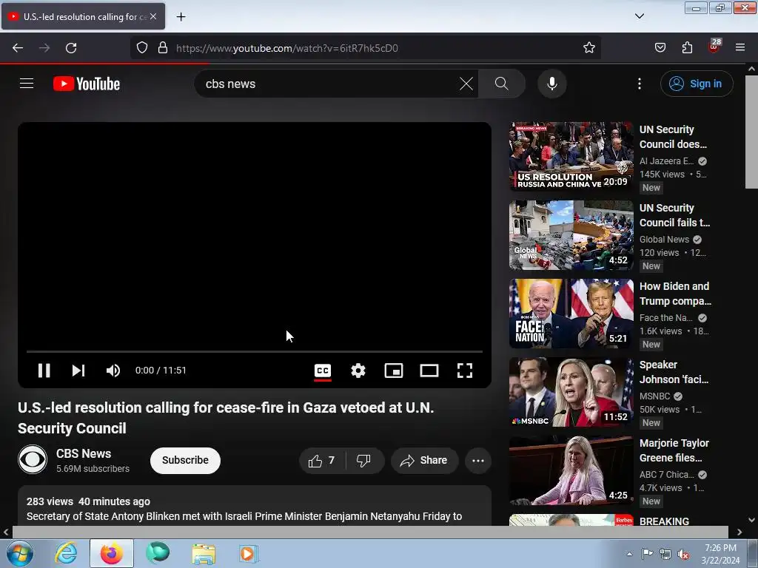View site security padlock information
The height and width of the screenshot is (568, 758).
pyautogui.click(x=163, y=48)
